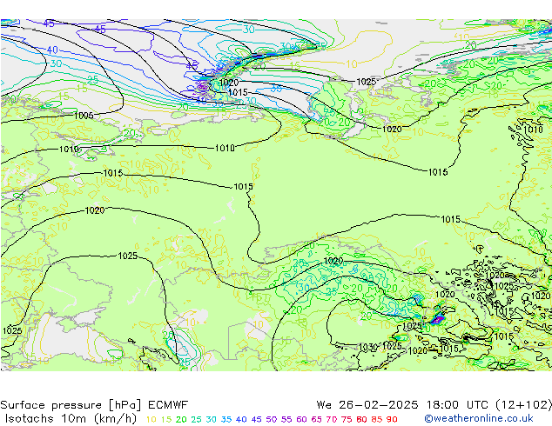Click the 1030 isobar label
Viewport: 552px width, 426px height.
[x=368, y=347]
